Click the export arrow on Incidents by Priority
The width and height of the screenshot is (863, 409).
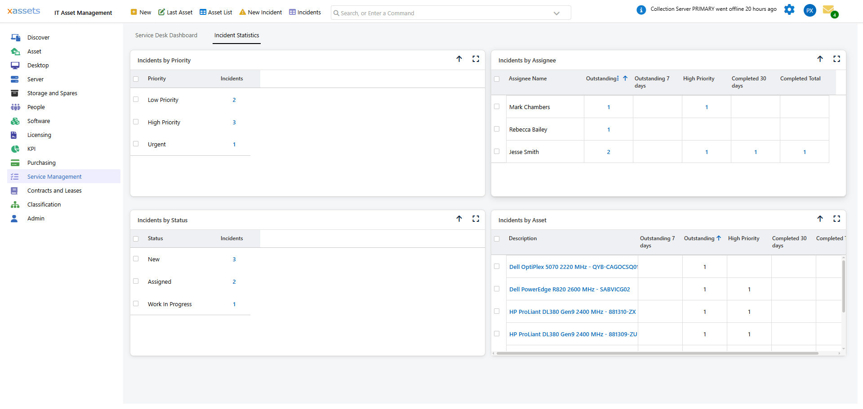(459, 59)
